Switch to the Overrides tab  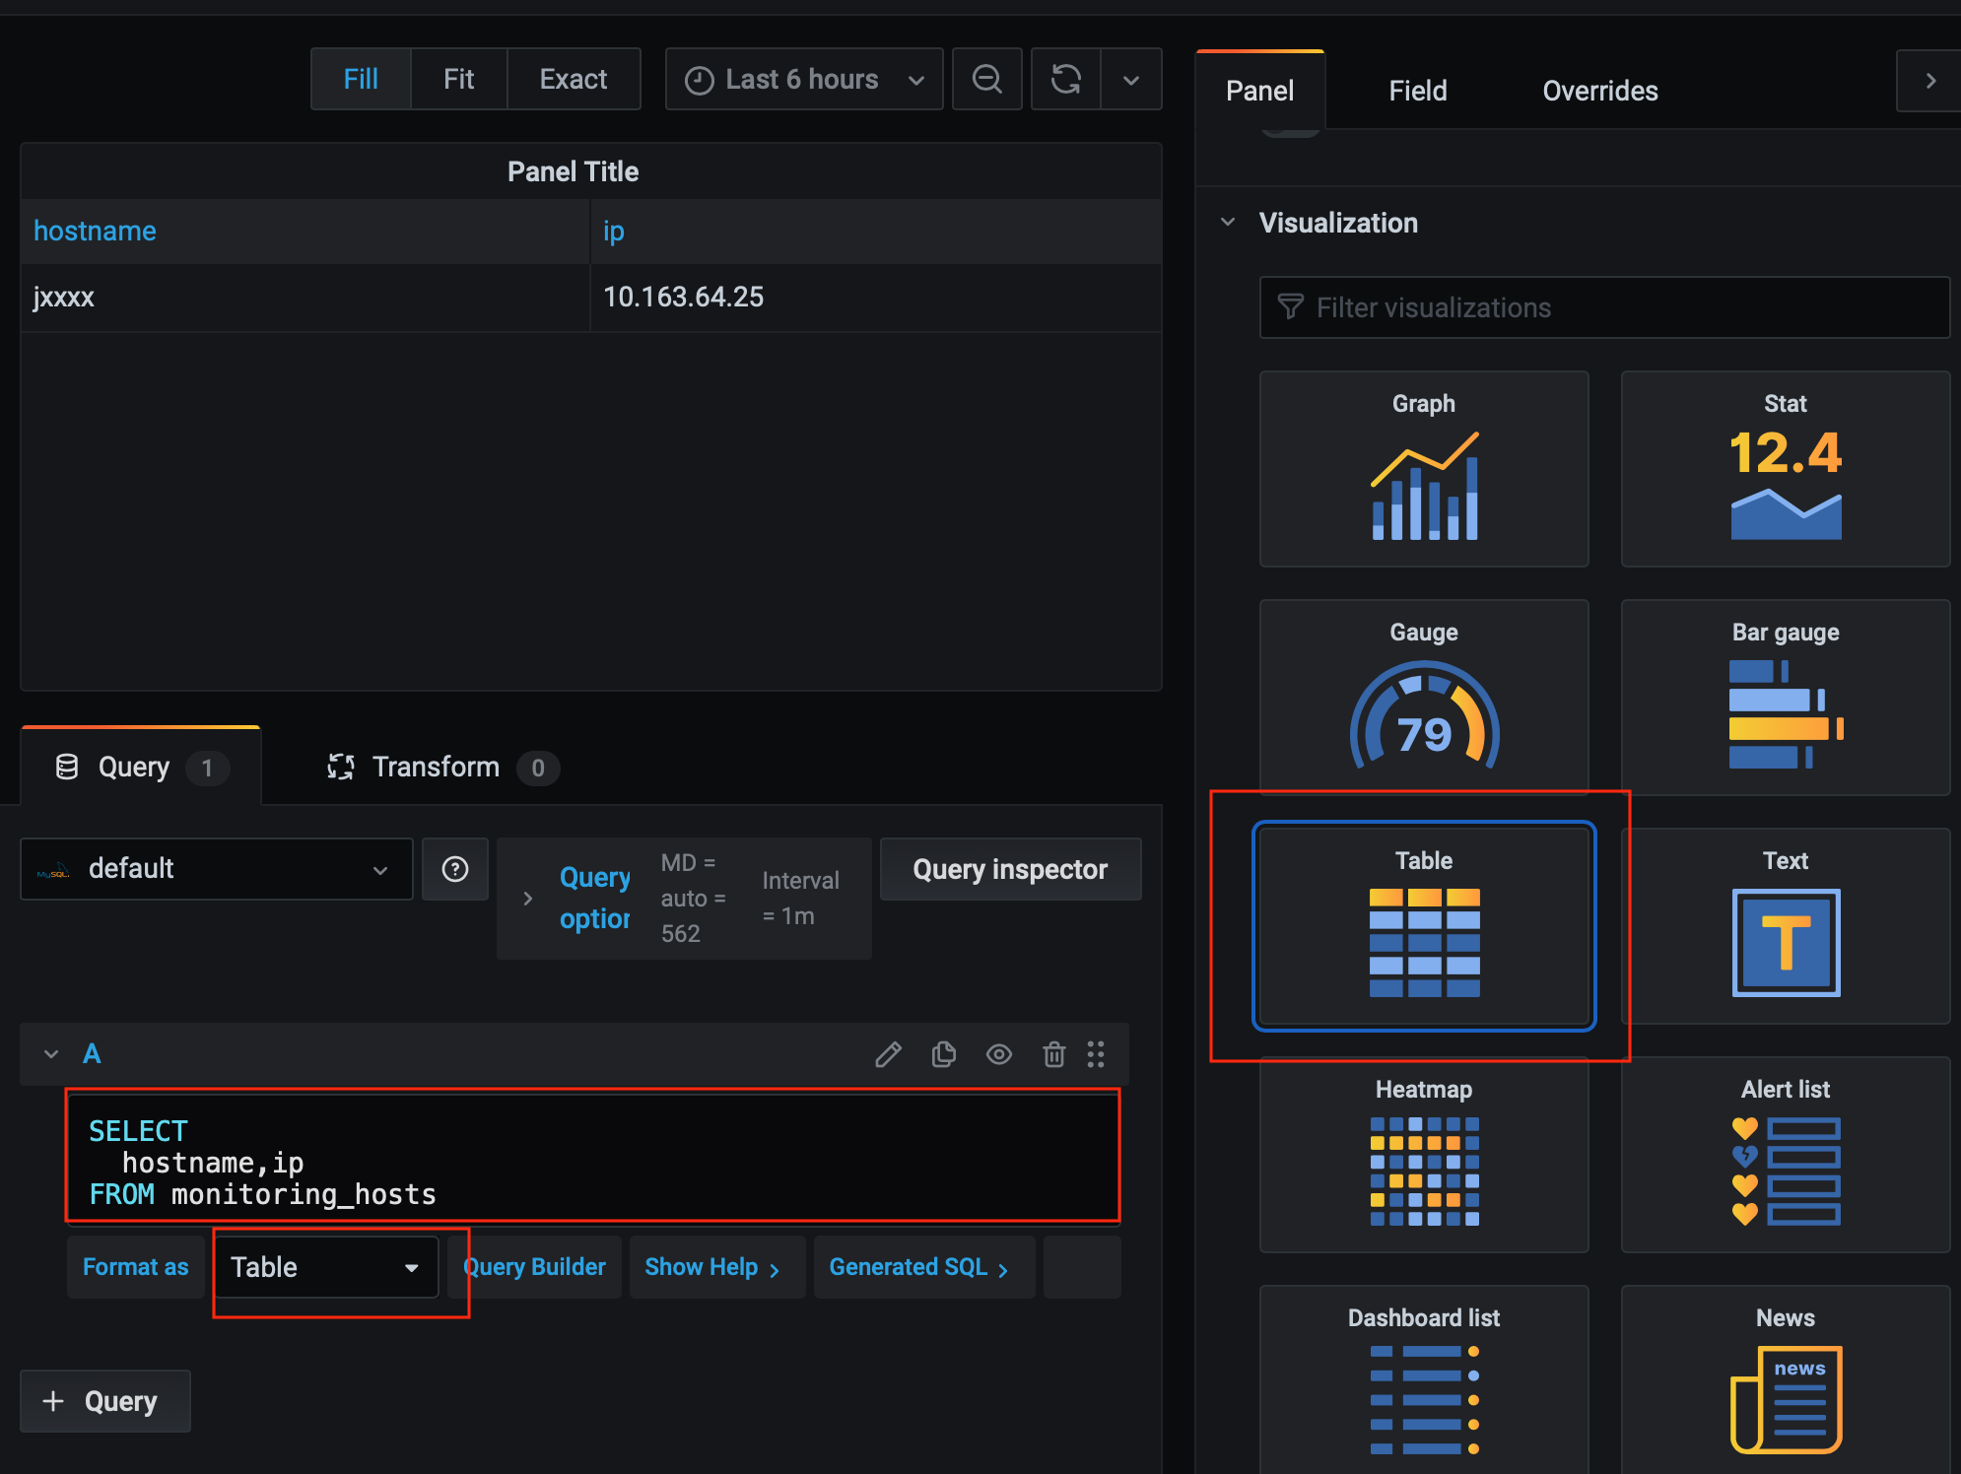1599,91
